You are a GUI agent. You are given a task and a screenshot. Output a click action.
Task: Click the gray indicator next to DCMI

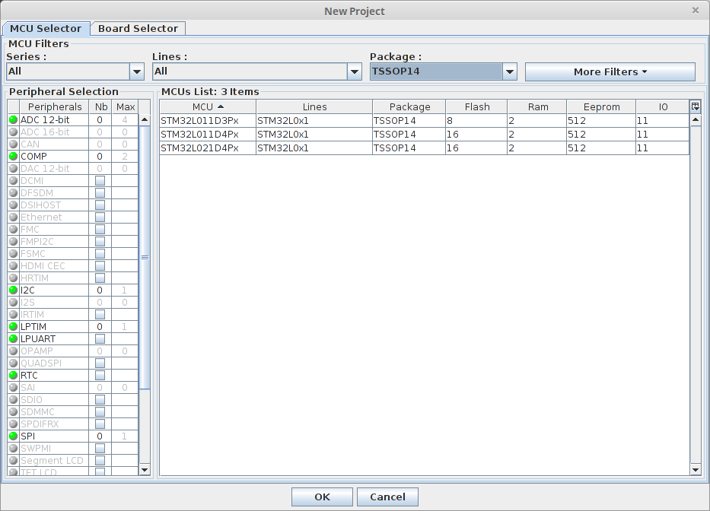[13, 180]
